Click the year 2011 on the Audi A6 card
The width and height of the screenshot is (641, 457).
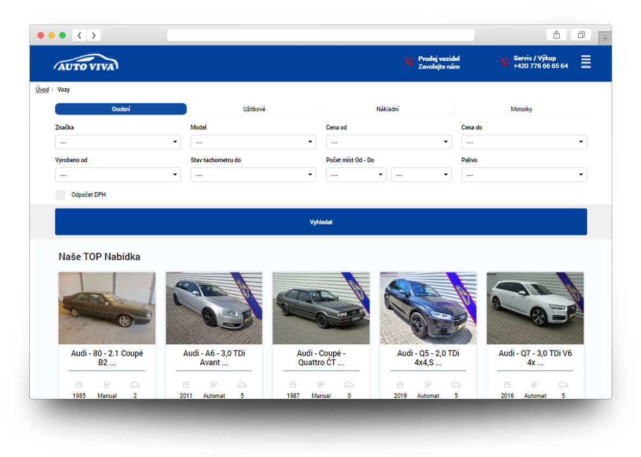click(186, 396)
